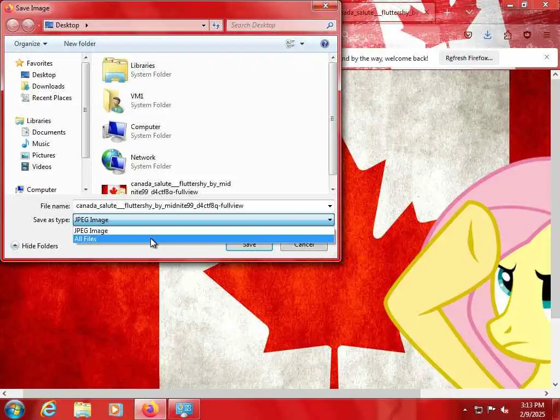The image size is (560, 420).
Task: Dismiss the Firefox welcome back notification
Action: [547, 57]
